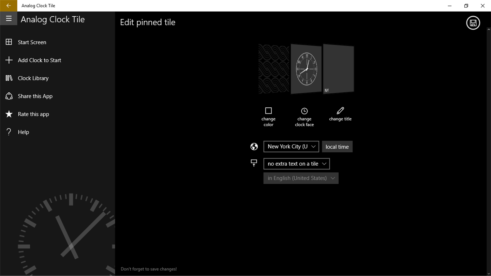Select Add Clock to Start
This screenshot has width=491, height=276.
pyautogui.click(x=57, y=60)
